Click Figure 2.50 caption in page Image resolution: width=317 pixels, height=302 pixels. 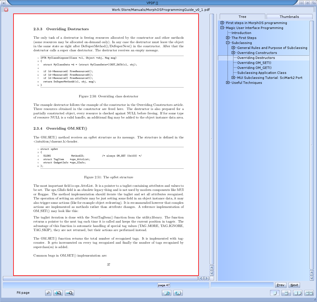109,96
